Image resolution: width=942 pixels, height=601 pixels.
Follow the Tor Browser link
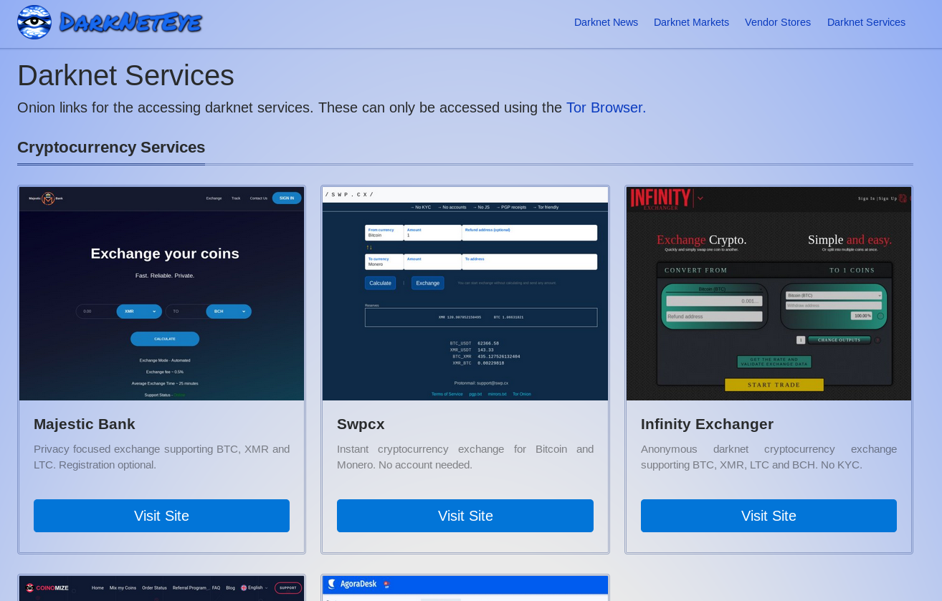pos(604,107)
